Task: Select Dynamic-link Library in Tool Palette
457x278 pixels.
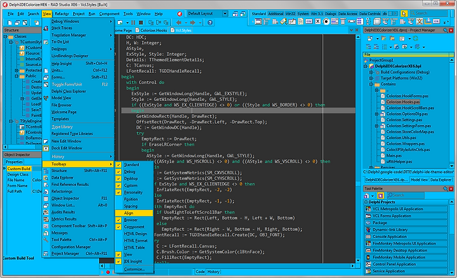Action: click(x=406, y=230)
